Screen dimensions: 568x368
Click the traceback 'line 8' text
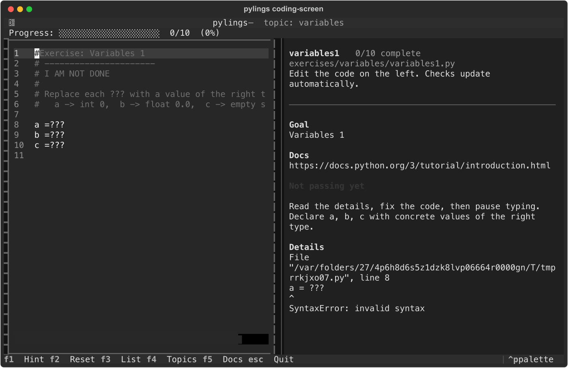tap(374, 278)
